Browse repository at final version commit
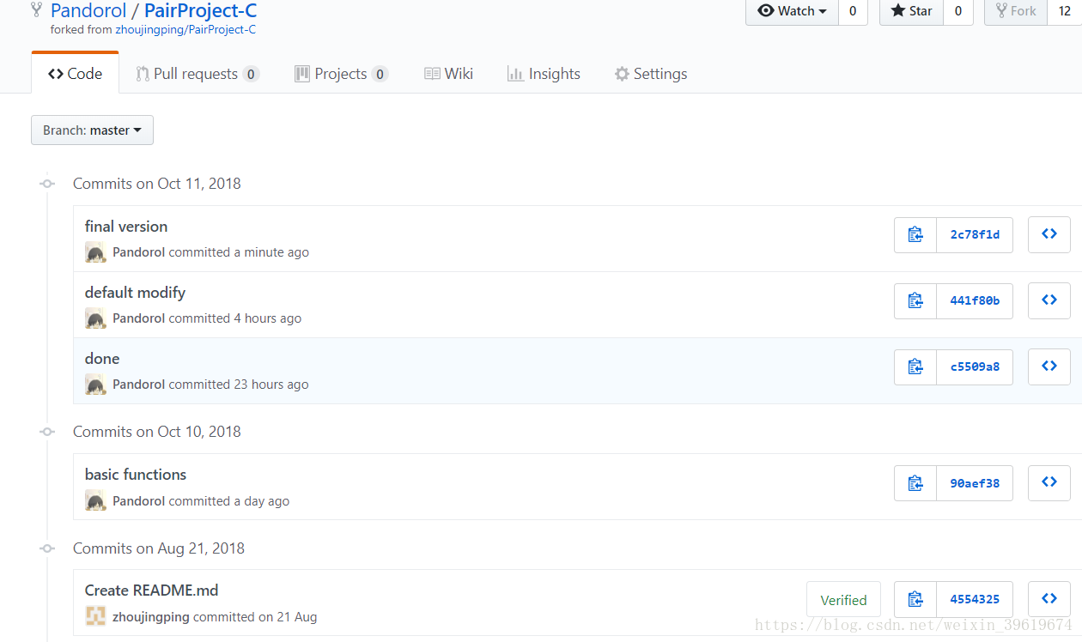This screenshot has height=642, width=1082. pos(1049,234)
